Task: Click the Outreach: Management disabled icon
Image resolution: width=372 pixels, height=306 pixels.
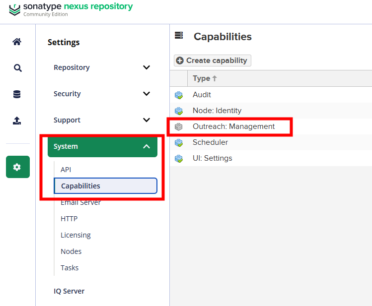Action: tap(179, 127)
